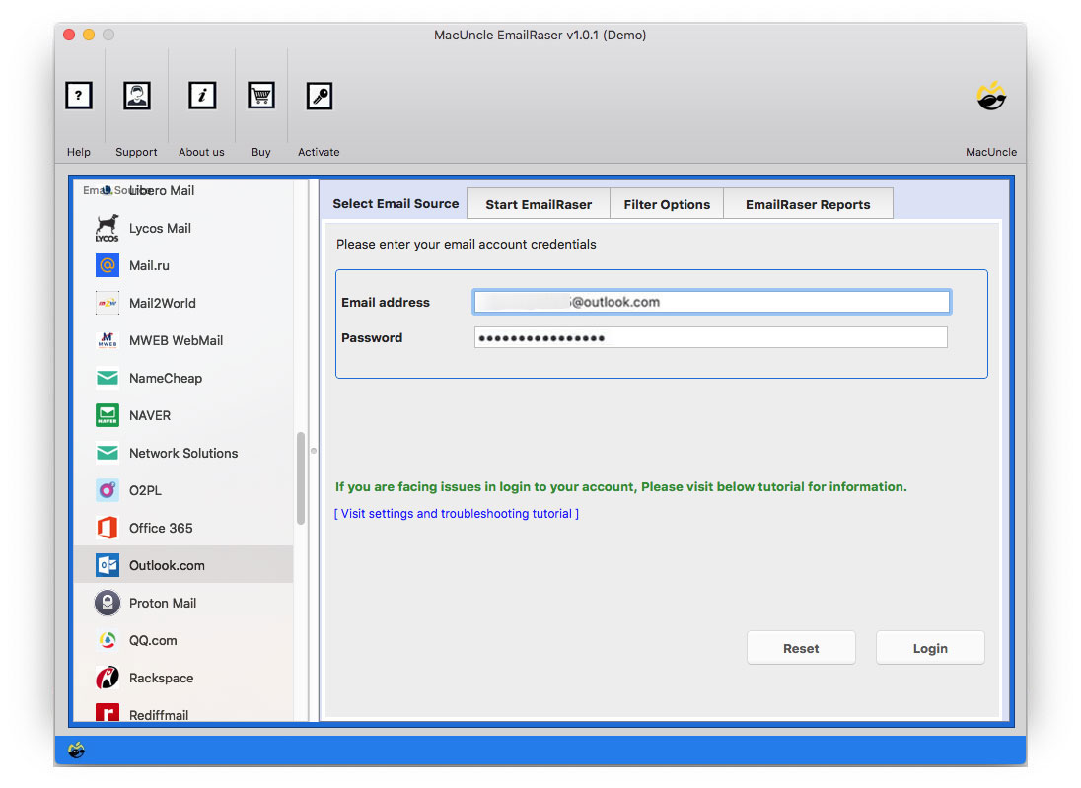Choose the Rediffmail label

point(159,715)
